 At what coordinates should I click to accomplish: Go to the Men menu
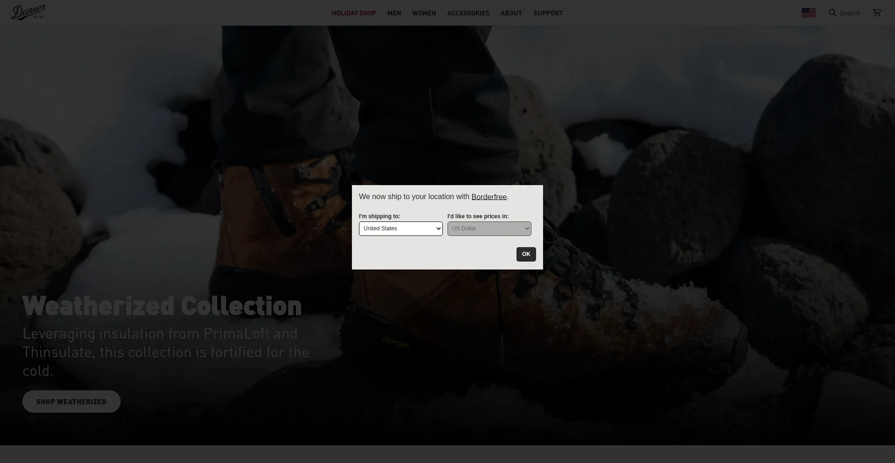(x=394, y=13)
